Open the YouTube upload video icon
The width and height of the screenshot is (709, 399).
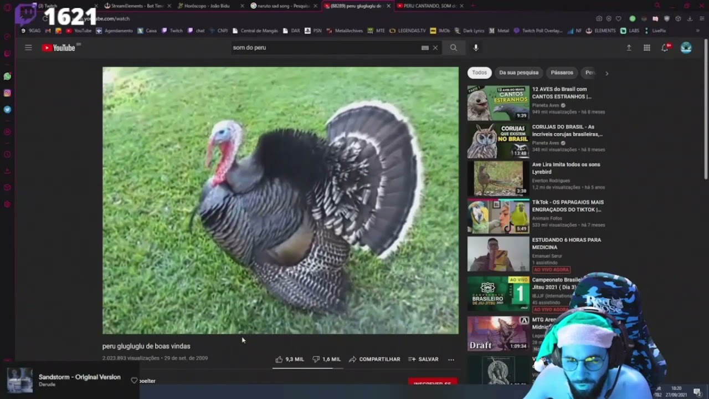pos(629,48)
